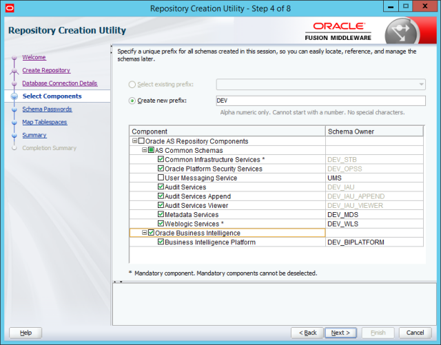Click the DEV_MDS schema owner cell
The width and height of the screenshot is (441, 345).
pos(374,215)
